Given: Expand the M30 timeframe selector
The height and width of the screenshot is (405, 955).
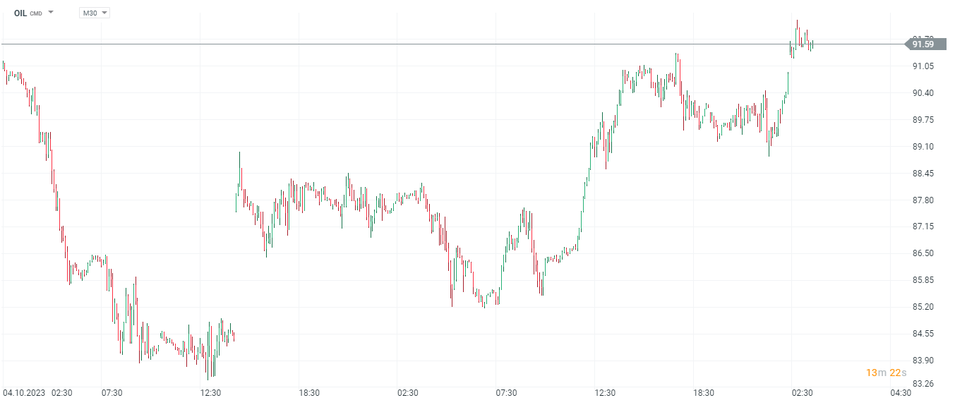Looking at the screenshot, I should tap(94, 13).
